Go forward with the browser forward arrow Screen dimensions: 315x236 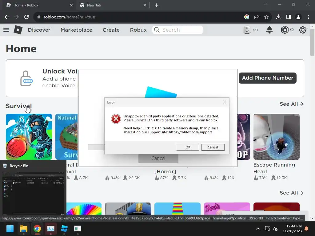[x=17, y=17]
